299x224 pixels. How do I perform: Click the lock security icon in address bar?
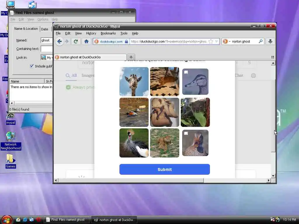[x=126, y=41]
